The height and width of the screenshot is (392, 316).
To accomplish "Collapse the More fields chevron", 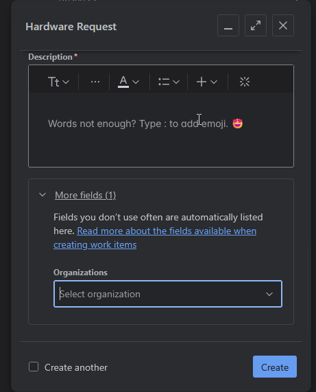I will [x=42, y=195].
